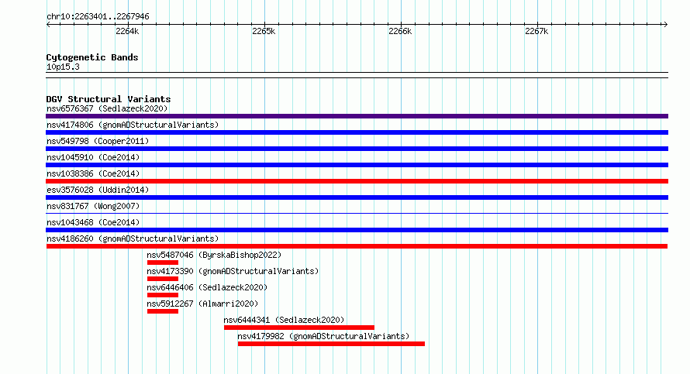
Task: Open esv3576028 (Uddin2014) label
Action: tap(98, 190)
